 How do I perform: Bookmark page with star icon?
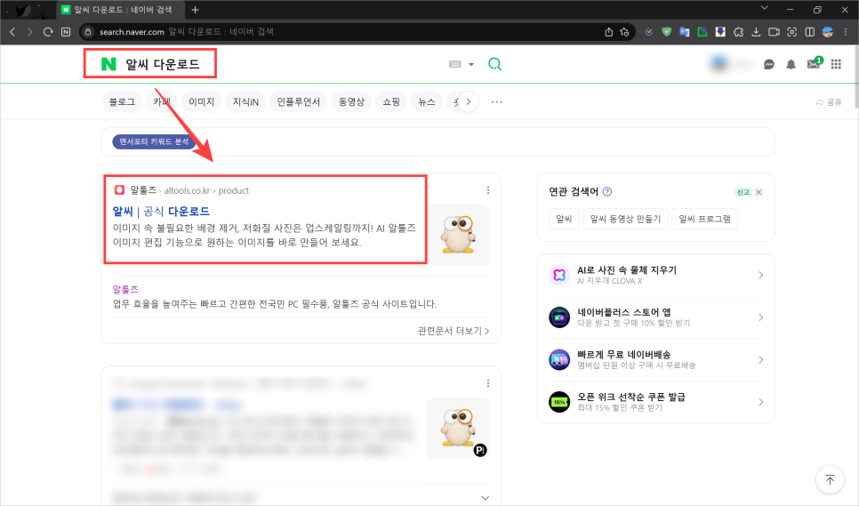624,32
